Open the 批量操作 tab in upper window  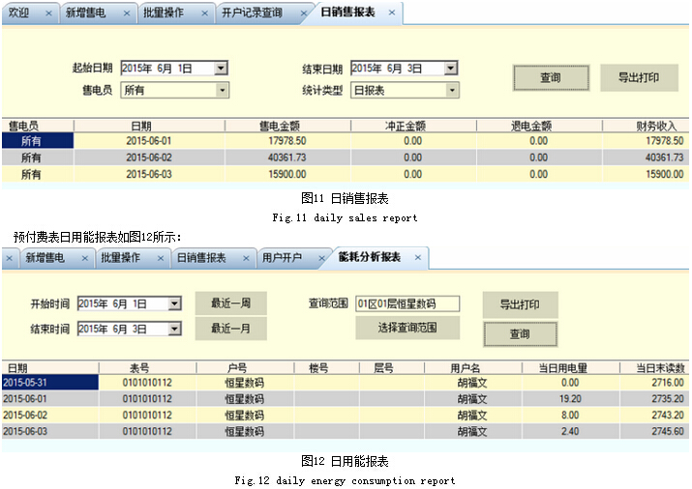(164, 14)
